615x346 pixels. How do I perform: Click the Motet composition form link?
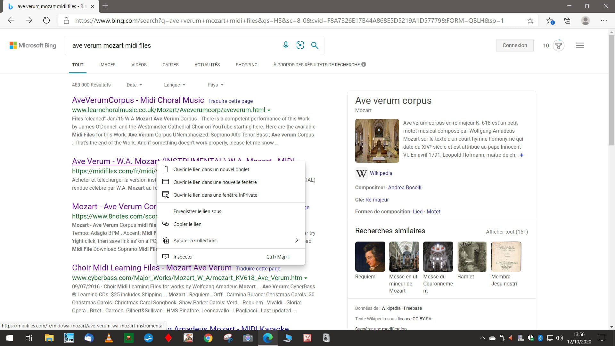[x=433, y=212]
